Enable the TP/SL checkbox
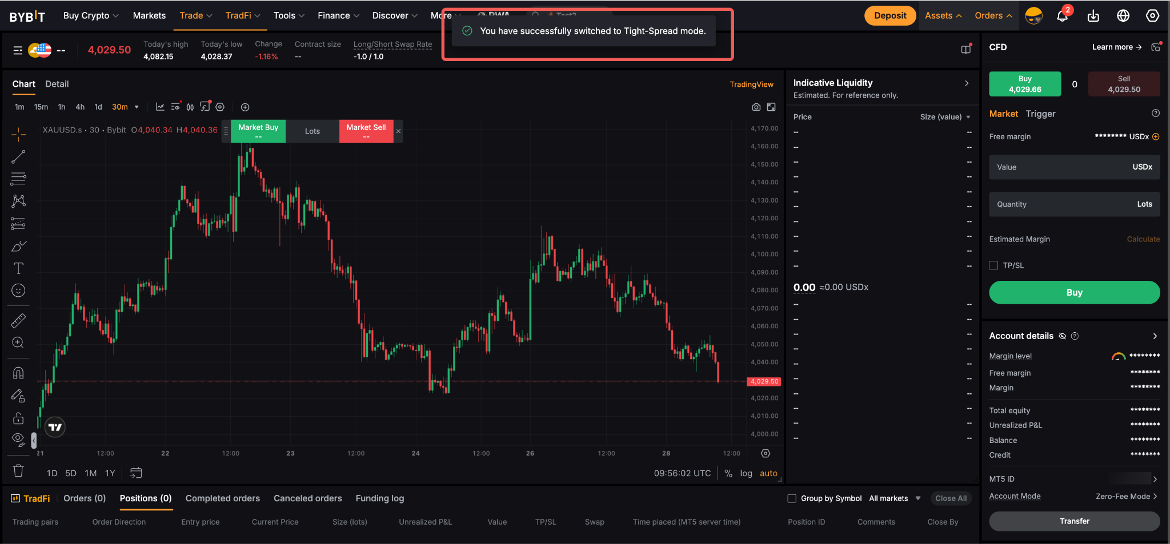 pos(993,265)
